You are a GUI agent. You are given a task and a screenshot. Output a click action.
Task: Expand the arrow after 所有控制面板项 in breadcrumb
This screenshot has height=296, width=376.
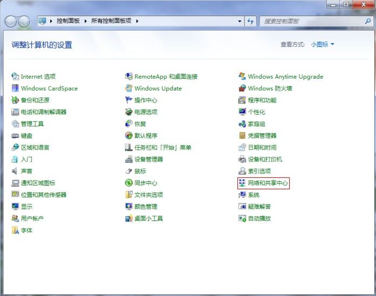137,21
